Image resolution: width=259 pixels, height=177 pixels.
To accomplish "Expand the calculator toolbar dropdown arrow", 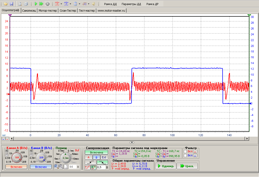I will tap(79, 4).
